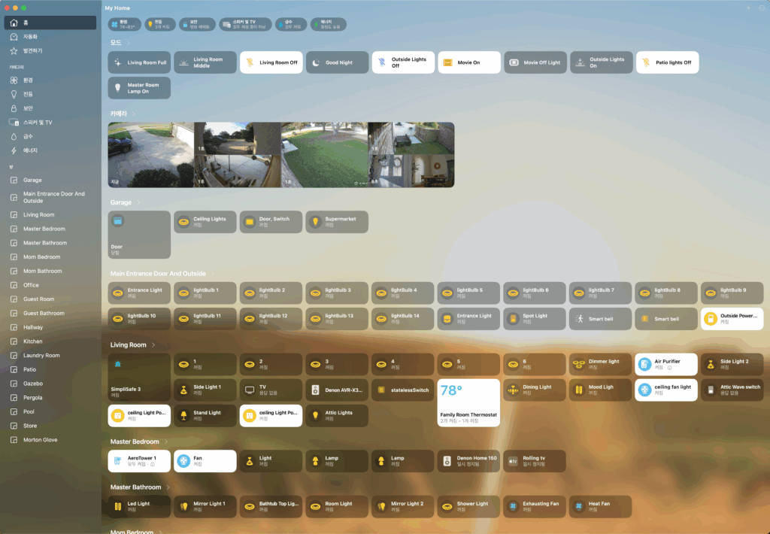Open 발견하기 in the sidebar

(50, 50)
